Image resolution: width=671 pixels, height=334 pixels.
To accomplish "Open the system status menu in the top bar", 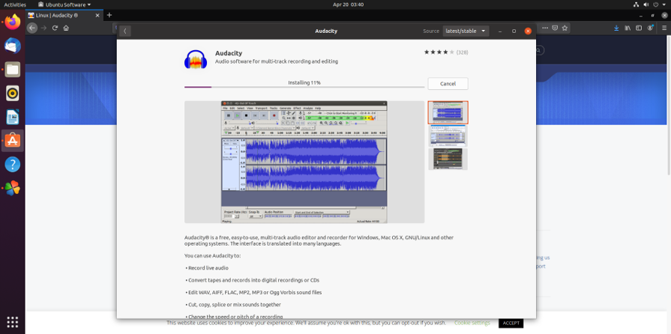I will (652, 4).
